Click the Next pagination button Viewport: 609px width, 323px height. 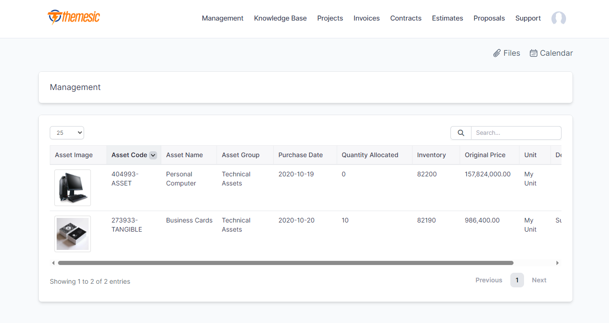coord(539,280)
